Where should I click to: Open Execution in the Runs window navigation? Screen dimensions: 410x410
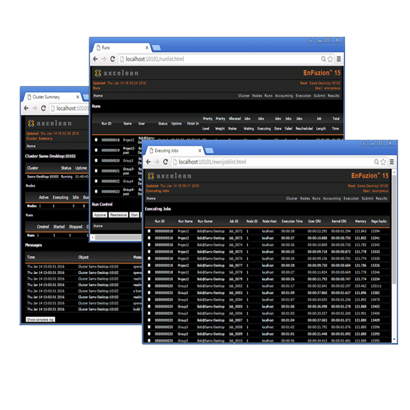tap(303, 96)
